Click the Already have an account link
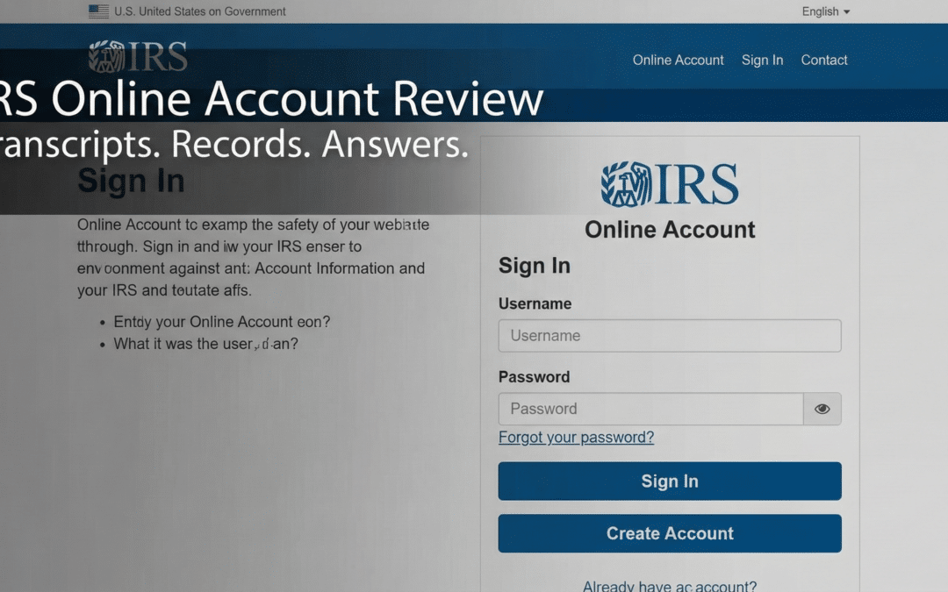 coord(669,586)
